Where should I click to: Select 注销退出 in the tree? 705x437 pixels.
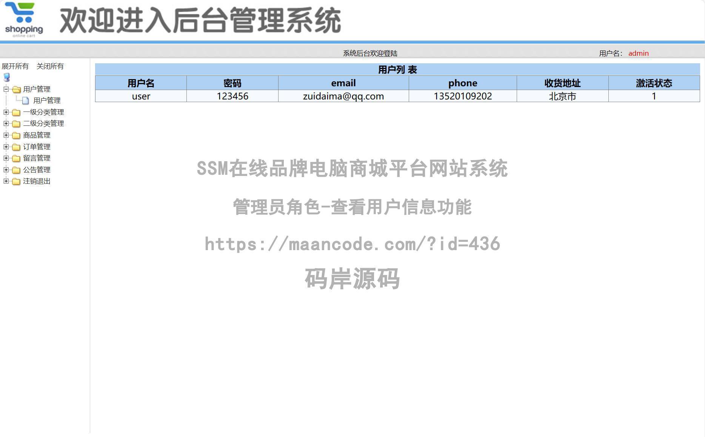tap(37, 181)
